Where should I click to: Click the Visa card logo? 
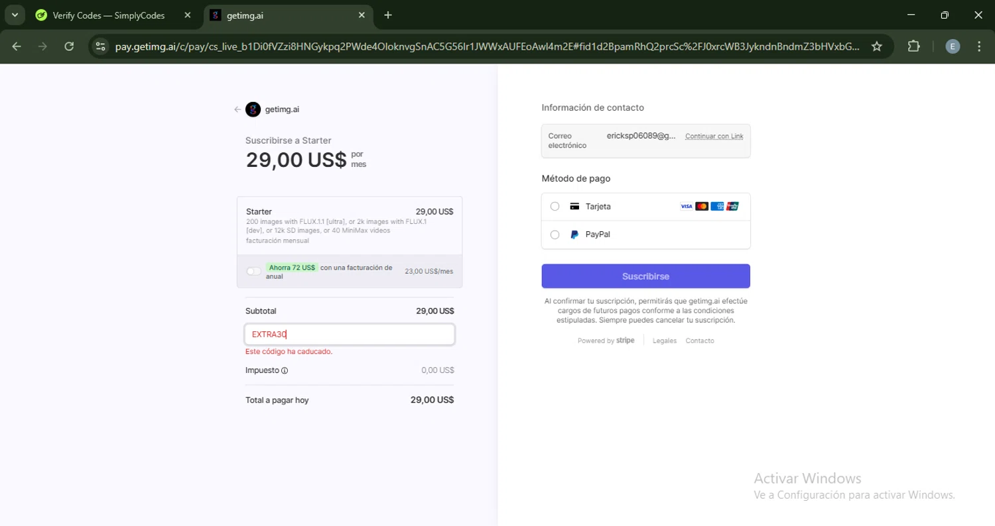[687, 207]
